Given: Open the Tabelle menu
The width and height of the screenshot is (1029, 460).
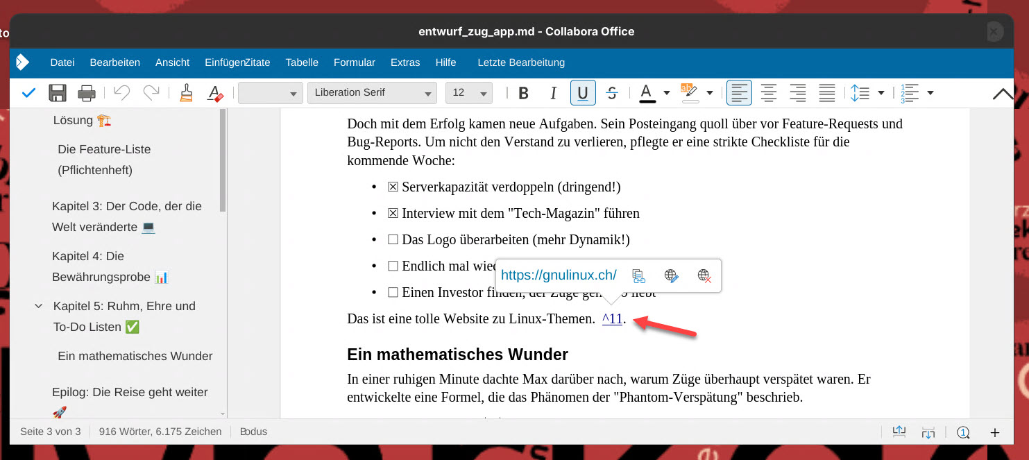Looking at the screenshot, I should (x=302, y=62).
